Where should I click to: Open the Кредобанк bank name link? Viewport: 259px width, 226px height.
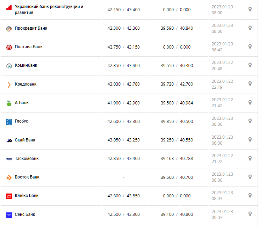click(x=26, y=84)
